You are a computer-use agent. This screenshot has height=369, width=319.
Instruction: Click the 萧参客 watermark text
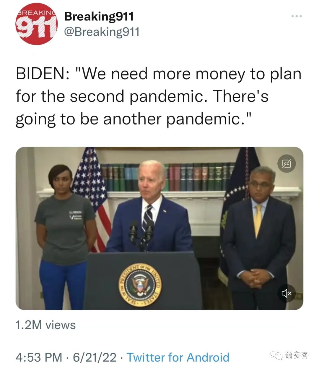point(297,355)
